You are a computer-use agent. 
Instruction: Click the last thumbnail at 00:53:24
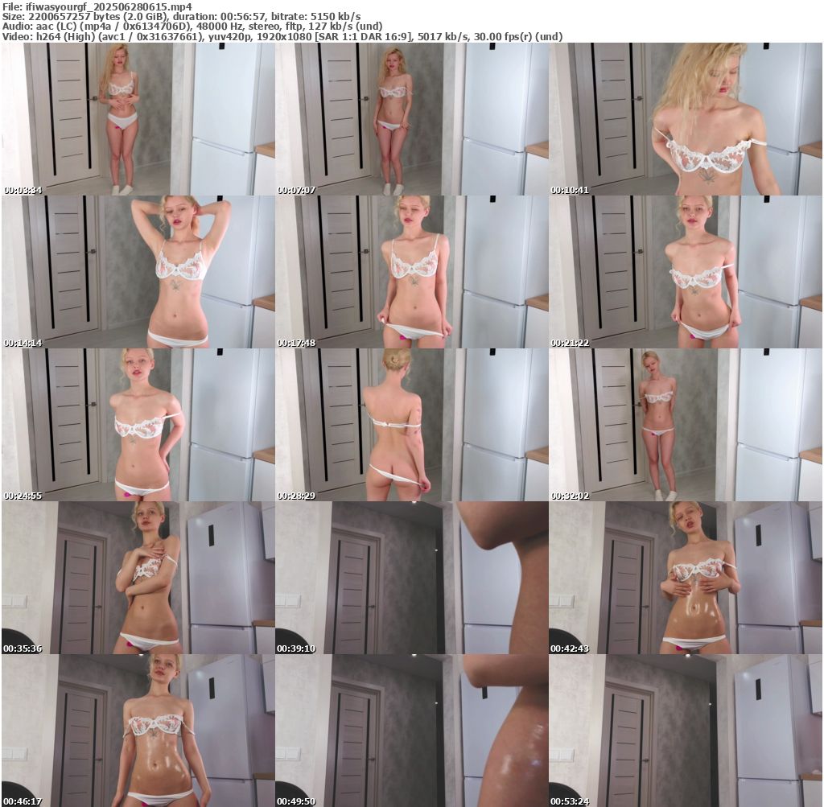pyautogui.click(x=686, y=731)
